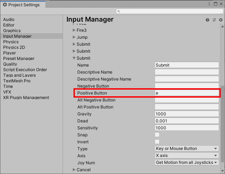Click the Negative Button field
Viewport: 225px width, 174px height.
(x=187, y=86)
